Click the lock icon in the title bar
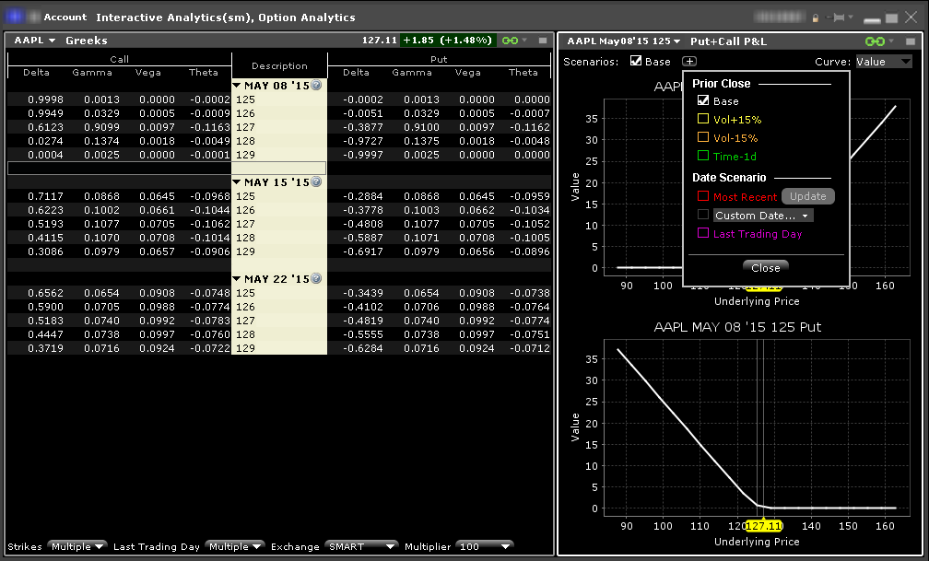 pyautogui.click(x=815, y=18)
